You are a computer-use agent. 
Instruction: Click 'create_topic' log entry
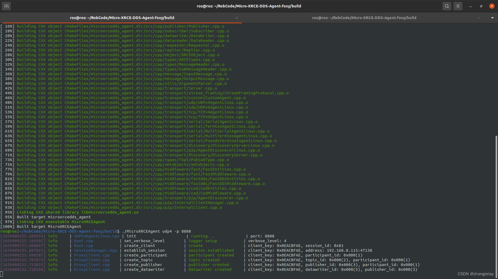coord(138,260)
